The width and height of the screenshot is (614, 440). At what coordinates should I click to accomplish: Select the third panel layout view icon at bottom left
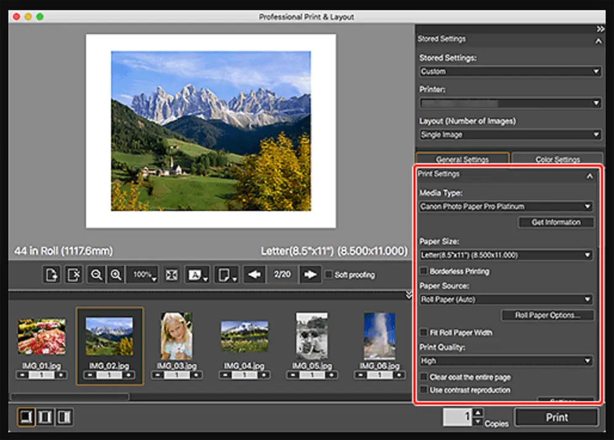(x=64, y=417)
